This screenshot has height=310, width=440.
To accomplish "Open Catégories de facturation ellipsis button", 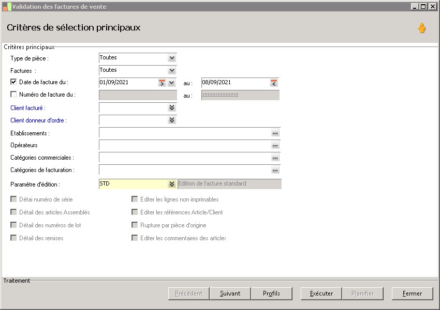I will 275,170.
